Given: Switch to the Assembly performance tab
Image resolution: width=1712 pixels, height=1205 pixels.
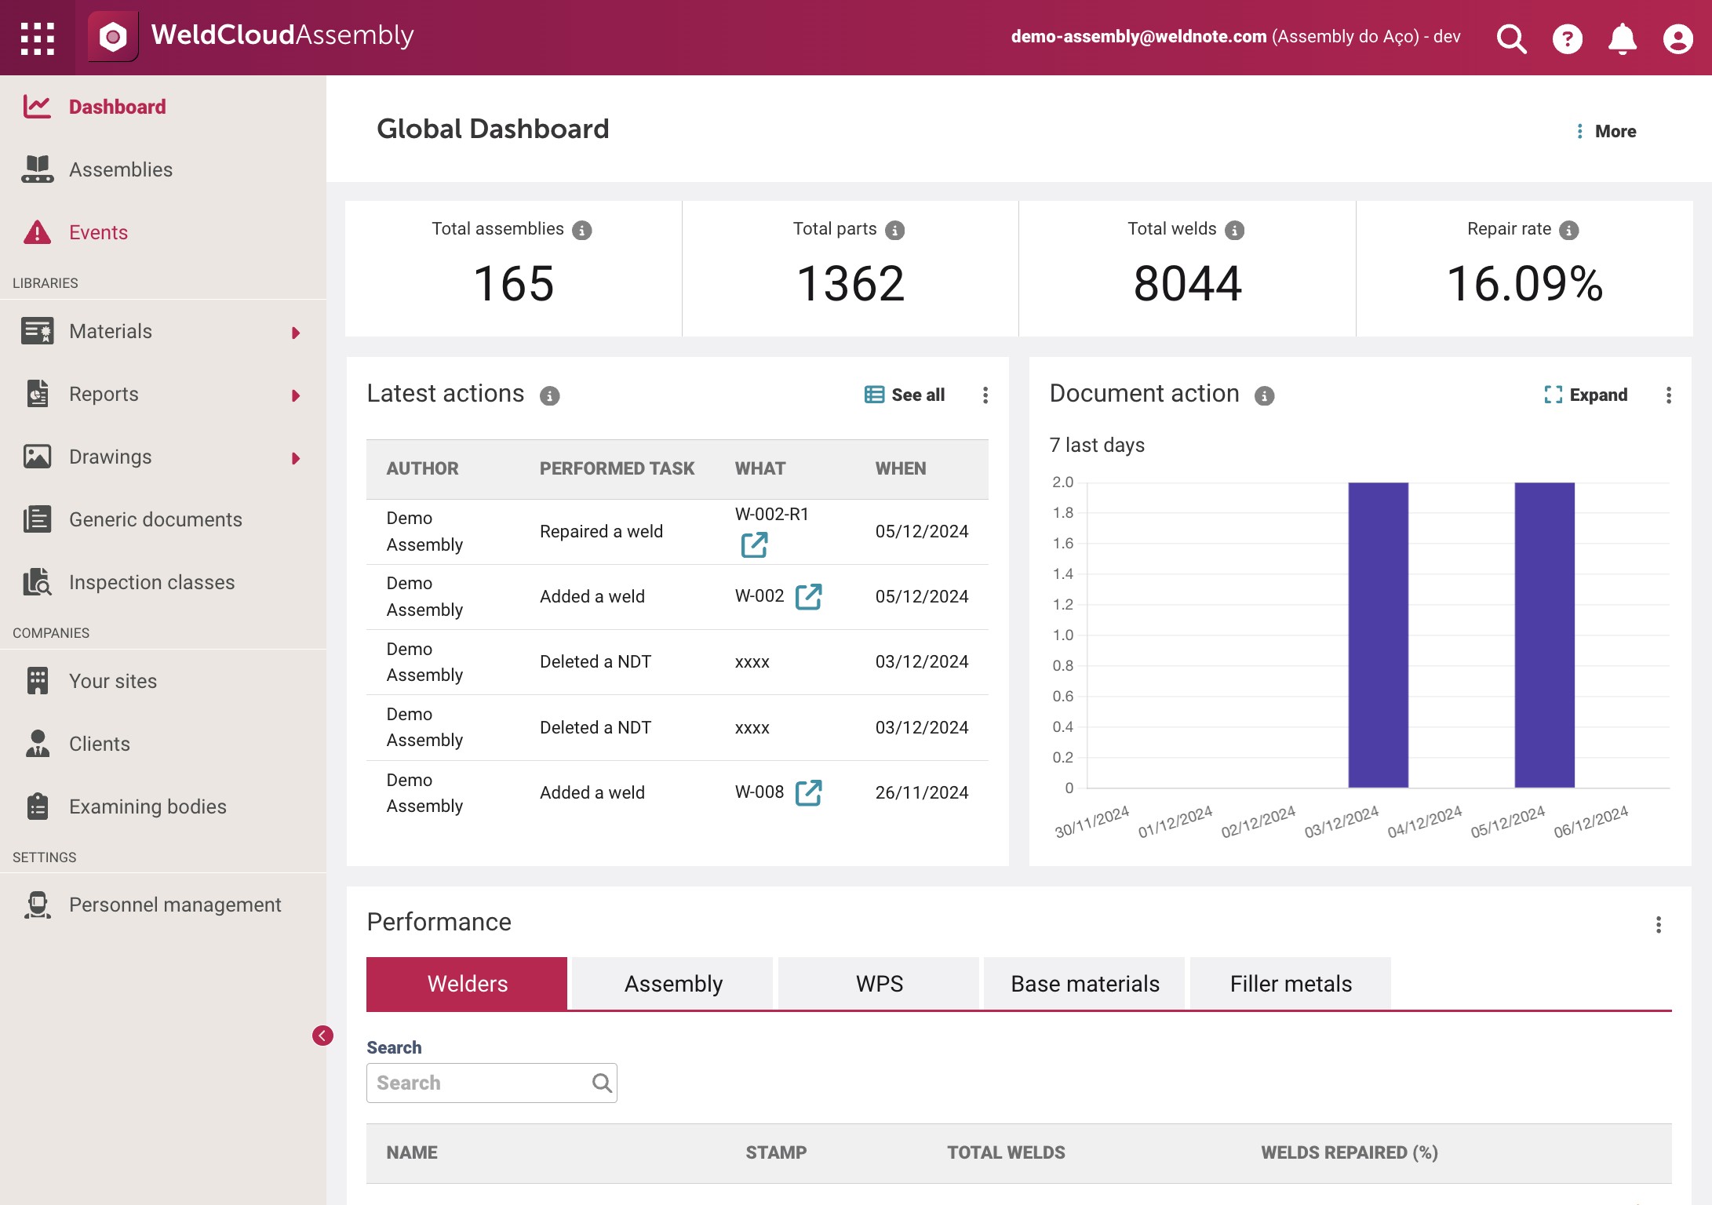Looking at the screenshot, I should click(x=673, y=984).
